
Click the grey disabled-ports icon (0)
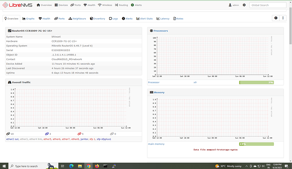[112, 134]
